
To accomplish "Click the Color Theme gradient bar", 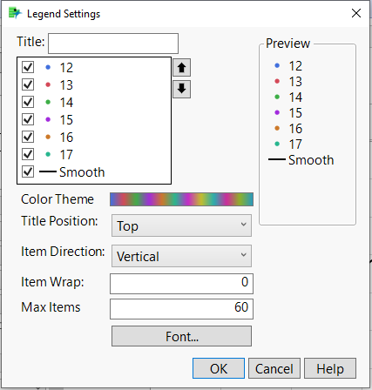I will click(181, 199).
